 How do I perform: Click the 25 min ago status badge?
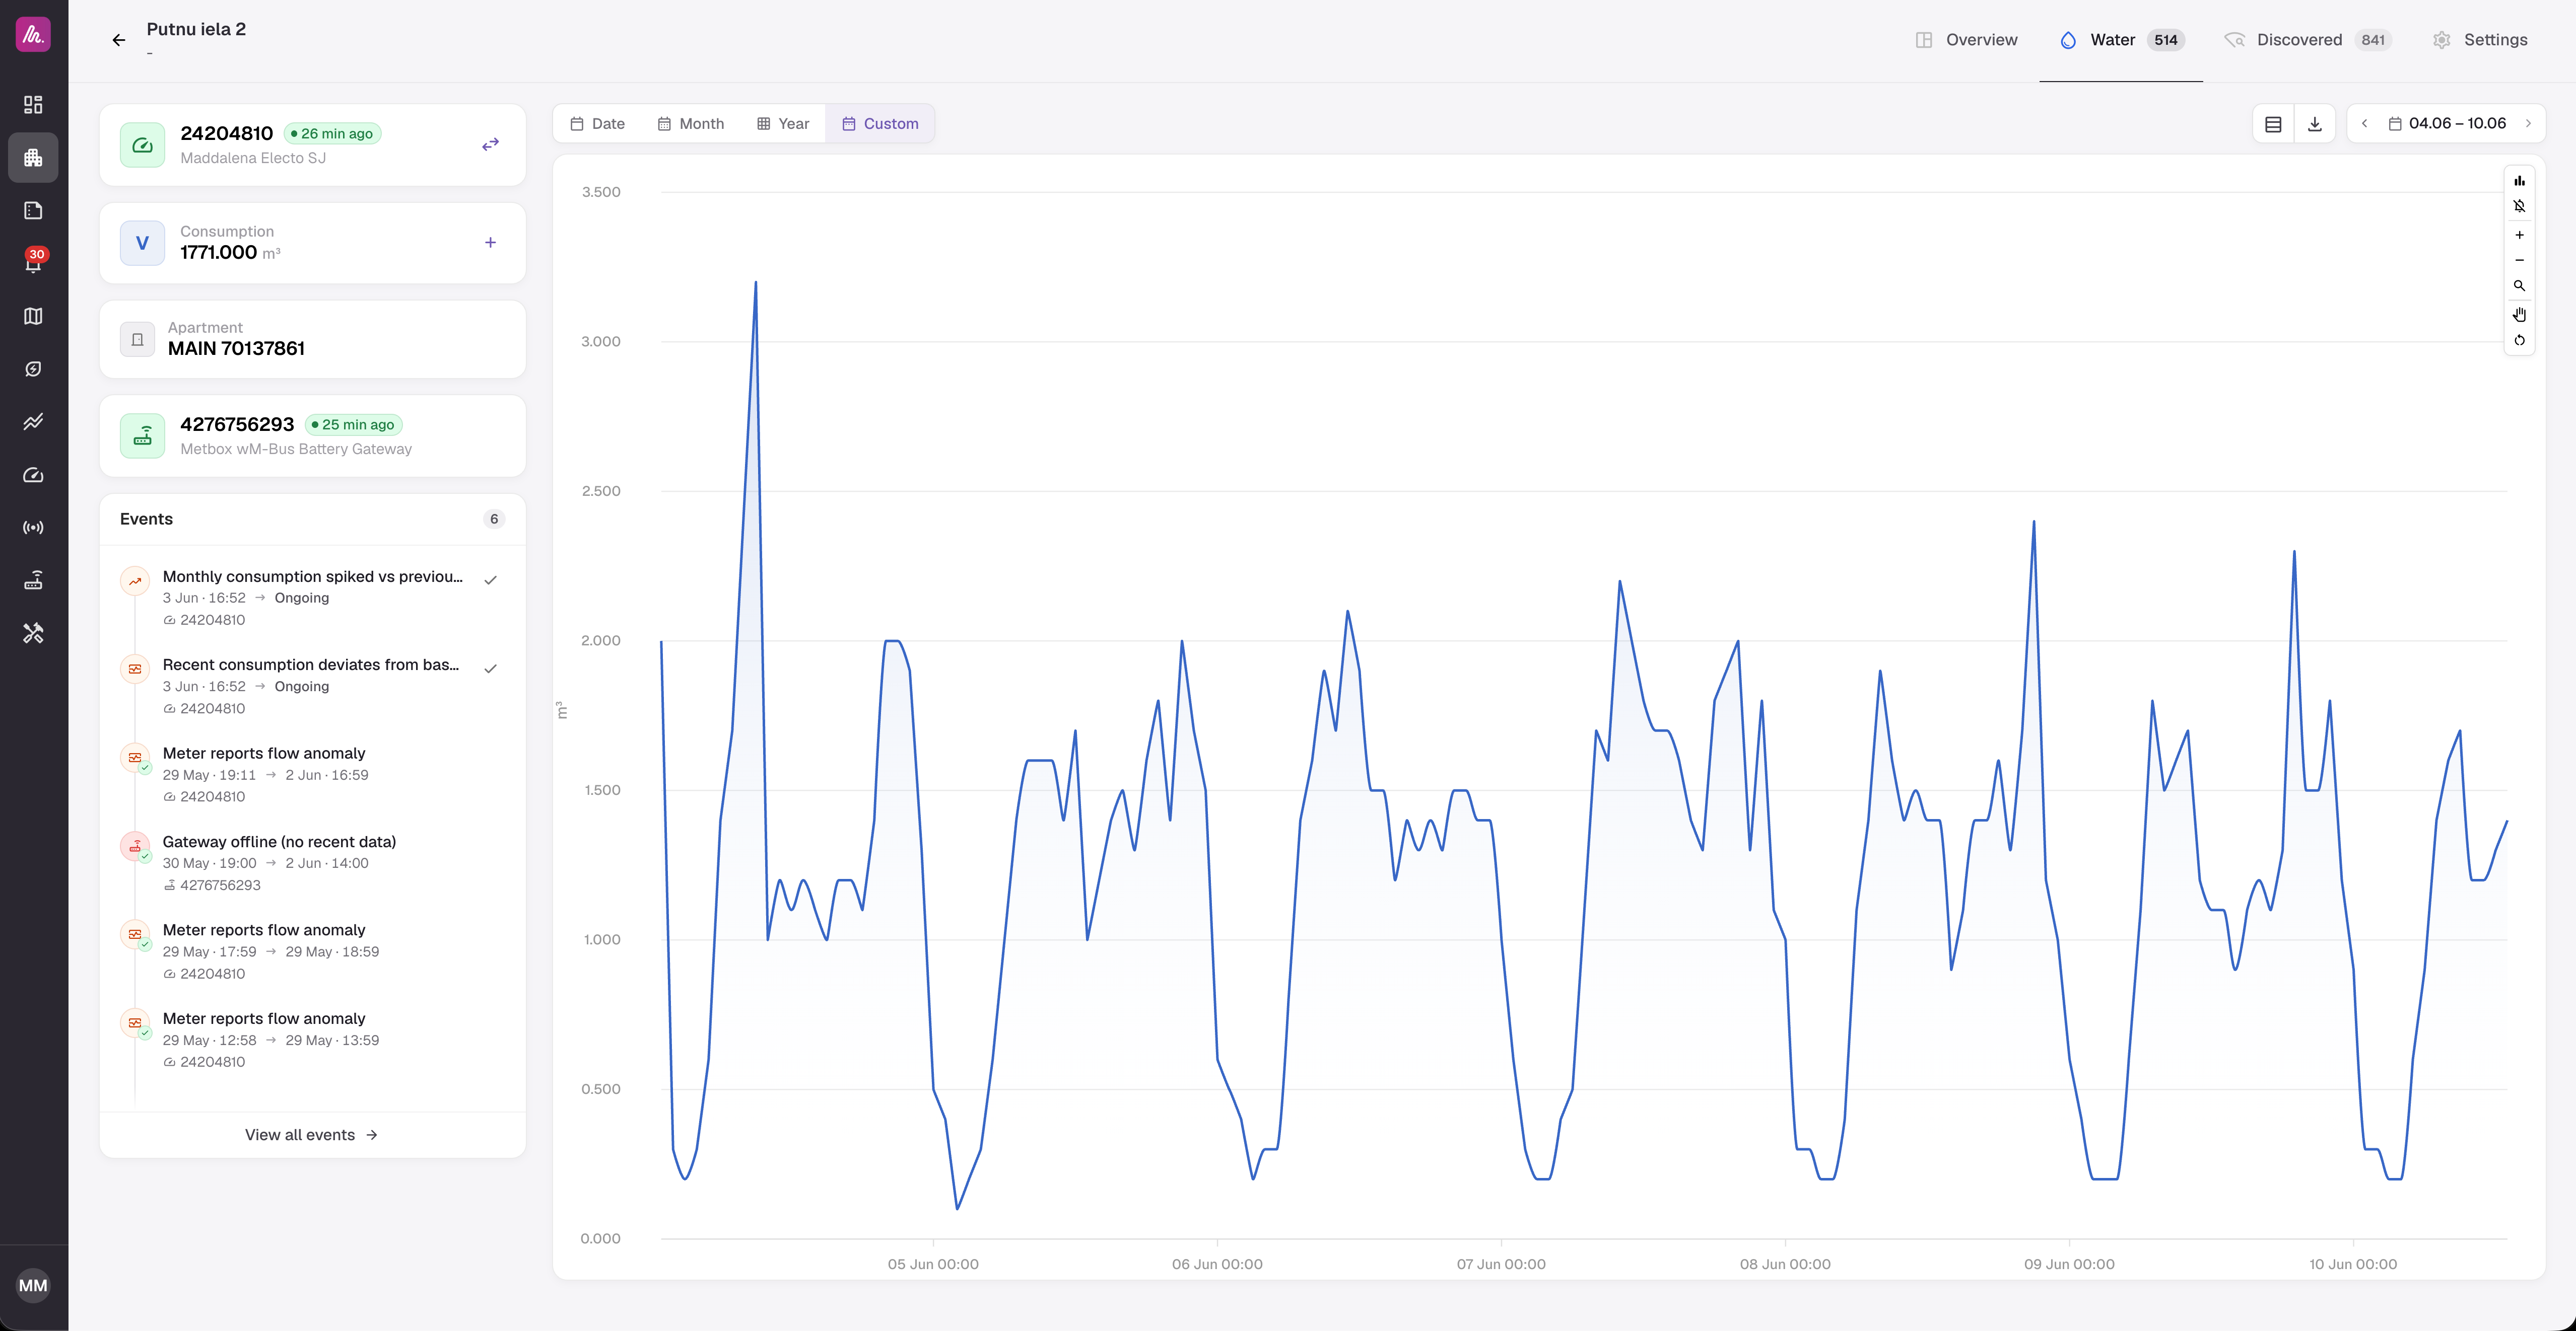click(x=353, y=425)
